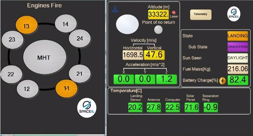
Task: Click the orange engine 11 indicator
Action: tap(66, 88)
